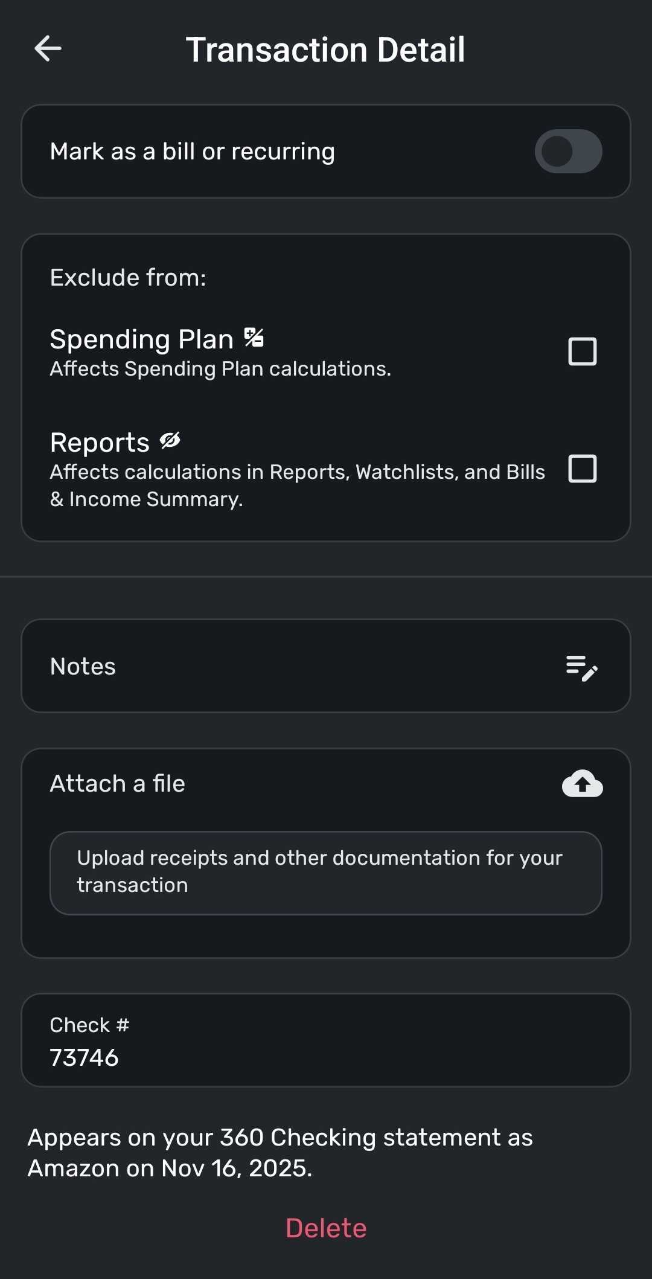Tap the Notes edit pencil icon
Image resolution: width=652 pixels, height=1279 pixels.
pyautogui.click(x=582, y=668)
